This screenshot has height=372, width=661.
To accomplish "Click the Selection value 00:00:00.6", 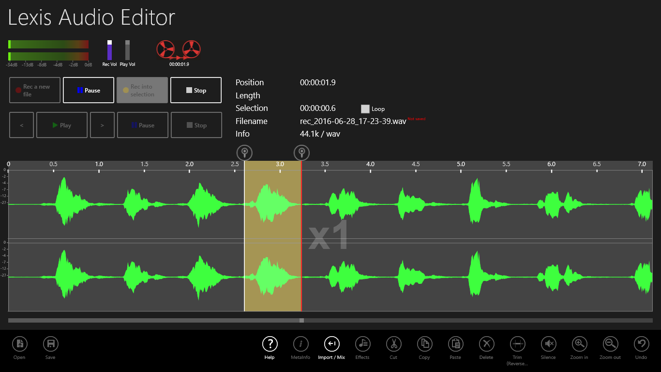I will coord(317,108).
